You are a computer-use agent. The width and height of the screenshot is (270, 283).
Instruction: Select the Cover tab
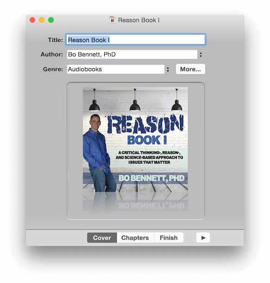click(x=102, y=238)
